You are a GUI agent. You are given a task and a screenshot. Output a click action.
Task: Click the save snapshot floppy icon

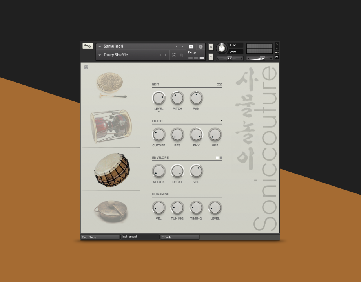174,55
